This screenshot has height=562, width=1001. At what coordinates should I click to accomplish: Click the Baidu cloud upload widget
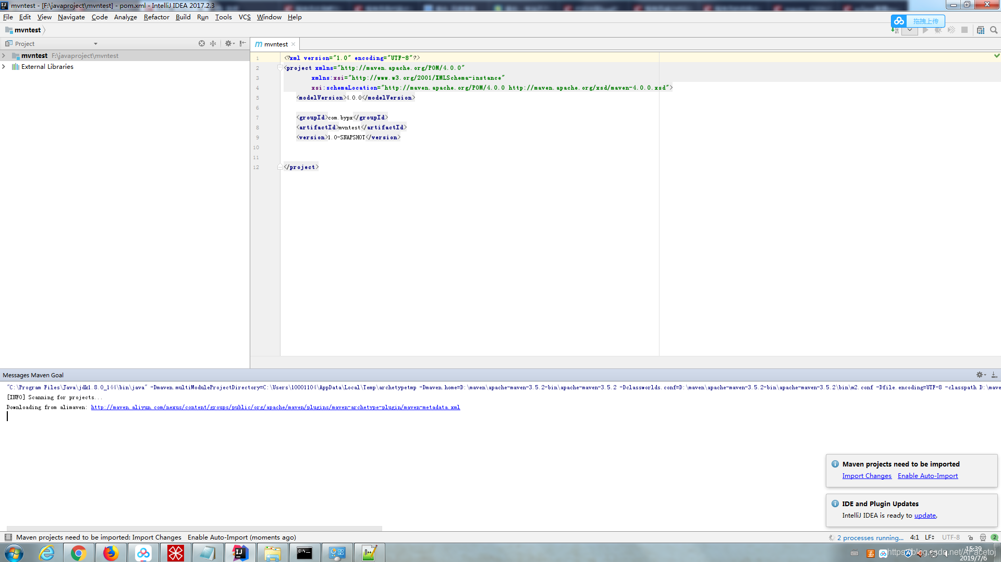[x=918, y=21]
